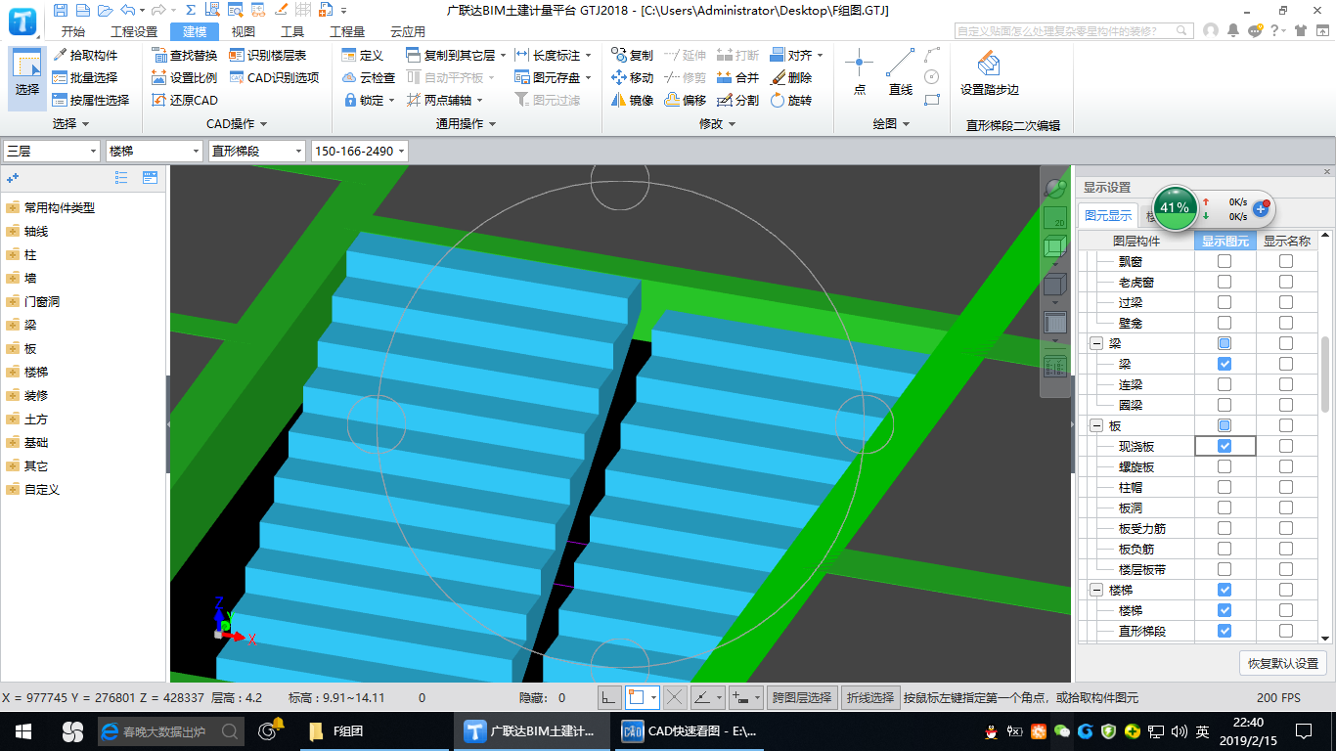Click the 跨图层选择 button
The width and height of the screenshot is (1336, 751).
(x=802, y=697)
